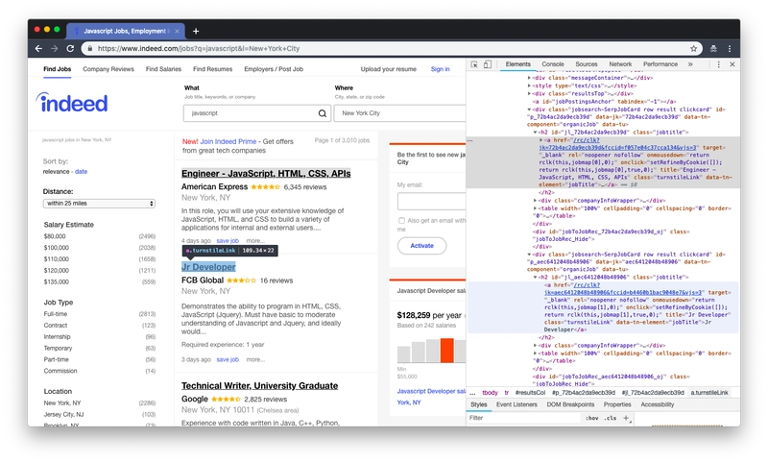
Task: Click the Activate button
Action: 421,246
